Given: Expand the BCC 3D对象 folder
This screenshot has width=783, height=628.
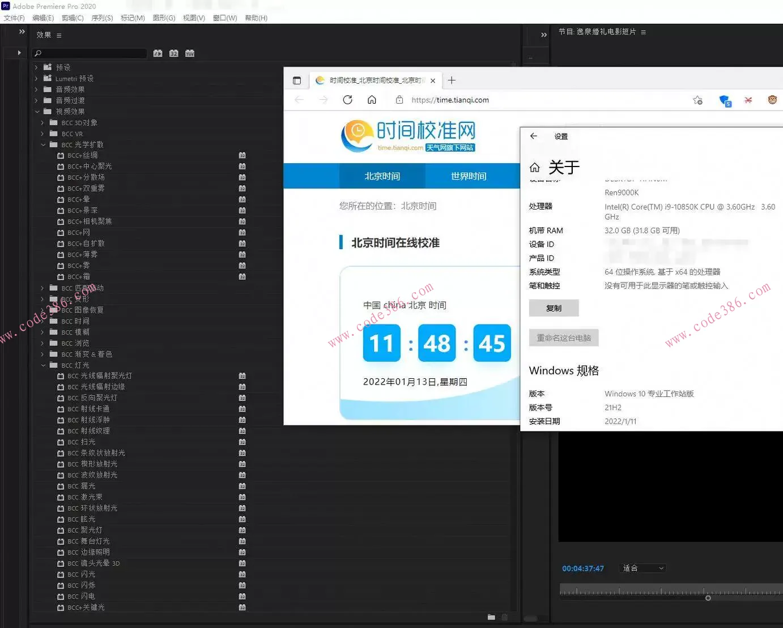Looking at the screenshot, I should click(x=42, y=122).
